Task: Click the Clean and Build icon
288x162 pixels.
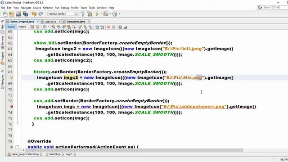Action: (90, 14)
